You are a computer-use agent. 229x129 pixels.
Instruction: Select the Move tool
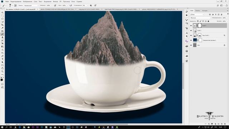pyautogui.click(x=3, y=13)
